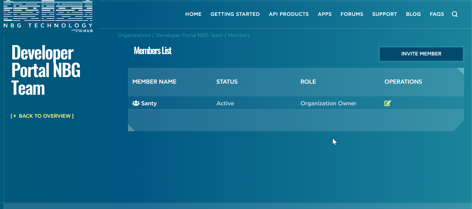Select the Support menu item
Viewport: 472px width, 209px height.
coord(384,14)
